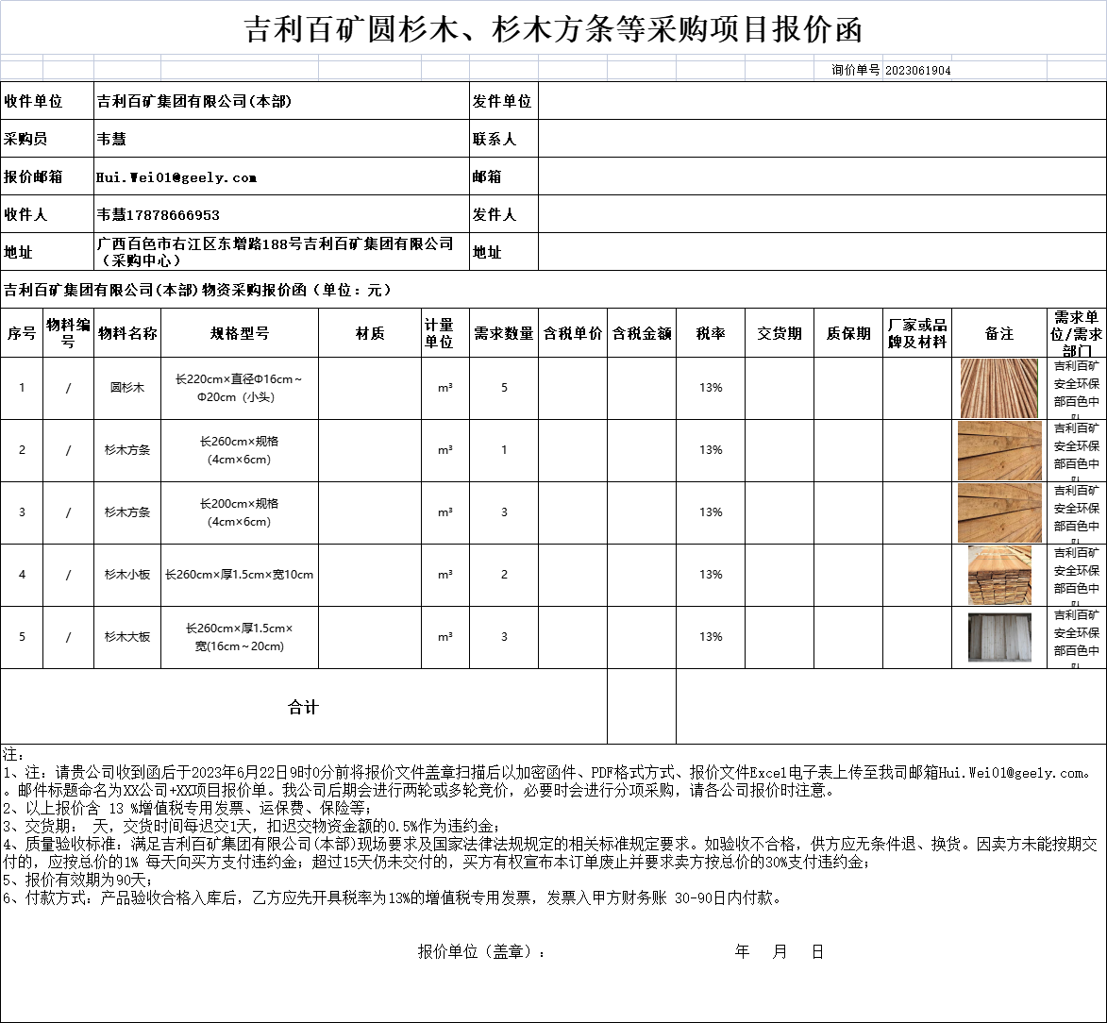Click the 报价单位（盖章） signature line
This screenshot has width=1107, height=1023.
point(481,952)
